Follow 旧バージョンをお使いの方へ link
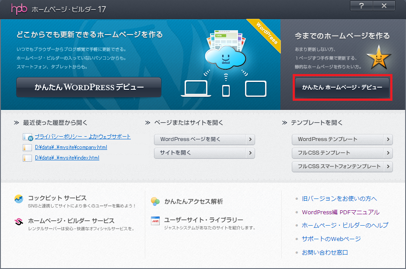This screenshot has height=269, width=406. [x=339, y=199]
